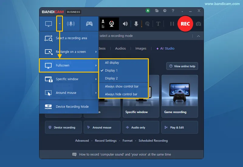The height and width of the screenshot is (167, 243).
Task: Click the View online help button
Action: pos(182,66)
